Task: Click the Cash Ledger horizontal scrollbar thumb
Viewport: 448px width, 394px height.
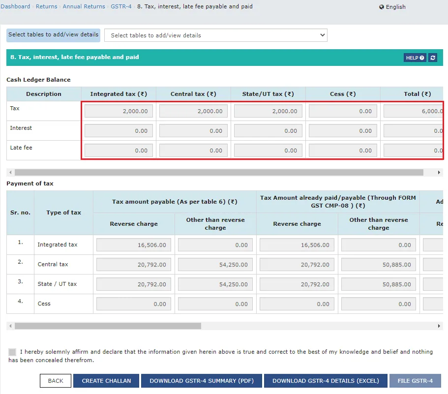Action: [x=219, y=172]
